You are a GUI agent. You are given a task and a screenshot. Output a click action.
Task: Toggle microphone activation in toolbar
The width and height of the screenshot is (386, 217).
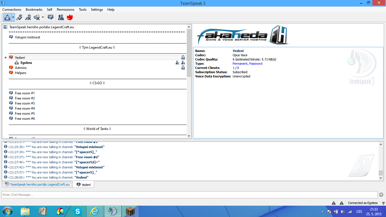coord(19,18)
